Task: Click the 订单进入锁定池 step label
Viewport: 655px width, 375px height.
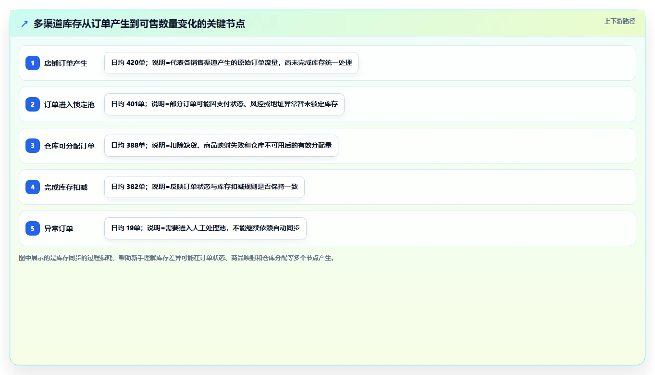Action: [x=69, y=104]
